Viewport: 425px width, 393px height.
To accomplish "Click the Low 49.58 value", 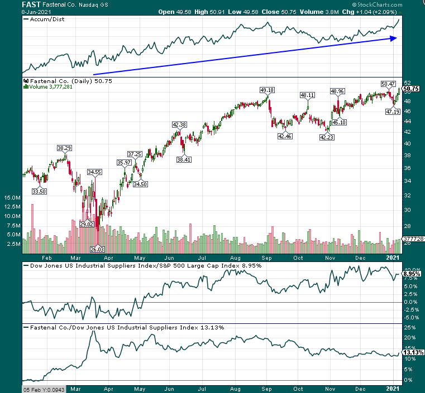I will point(243,12).
